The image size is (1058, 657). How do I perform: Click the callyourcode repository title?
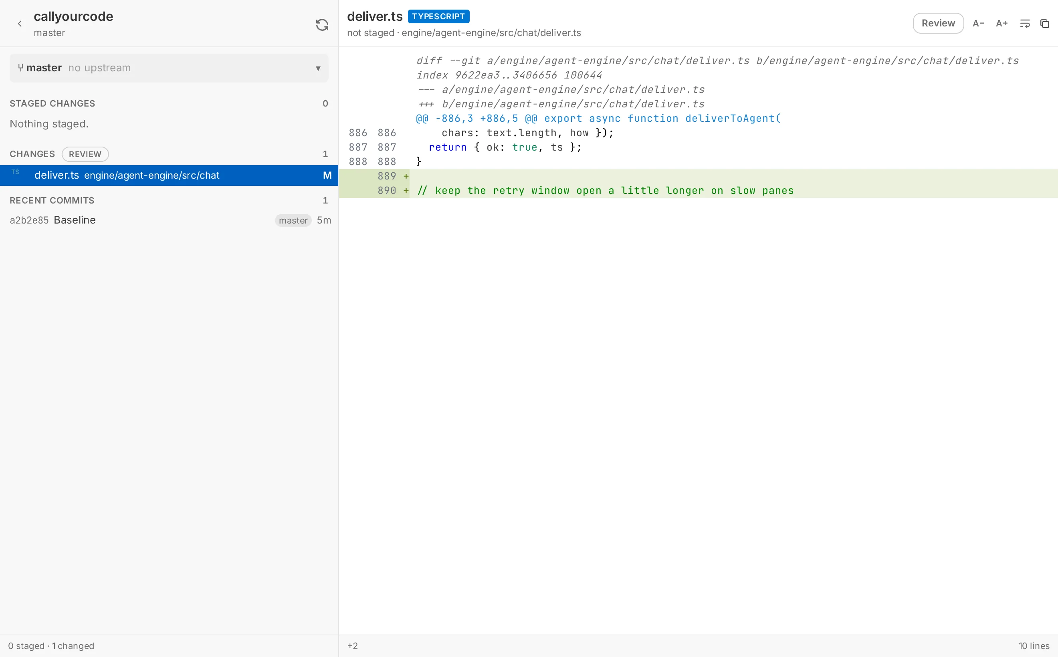73,16
